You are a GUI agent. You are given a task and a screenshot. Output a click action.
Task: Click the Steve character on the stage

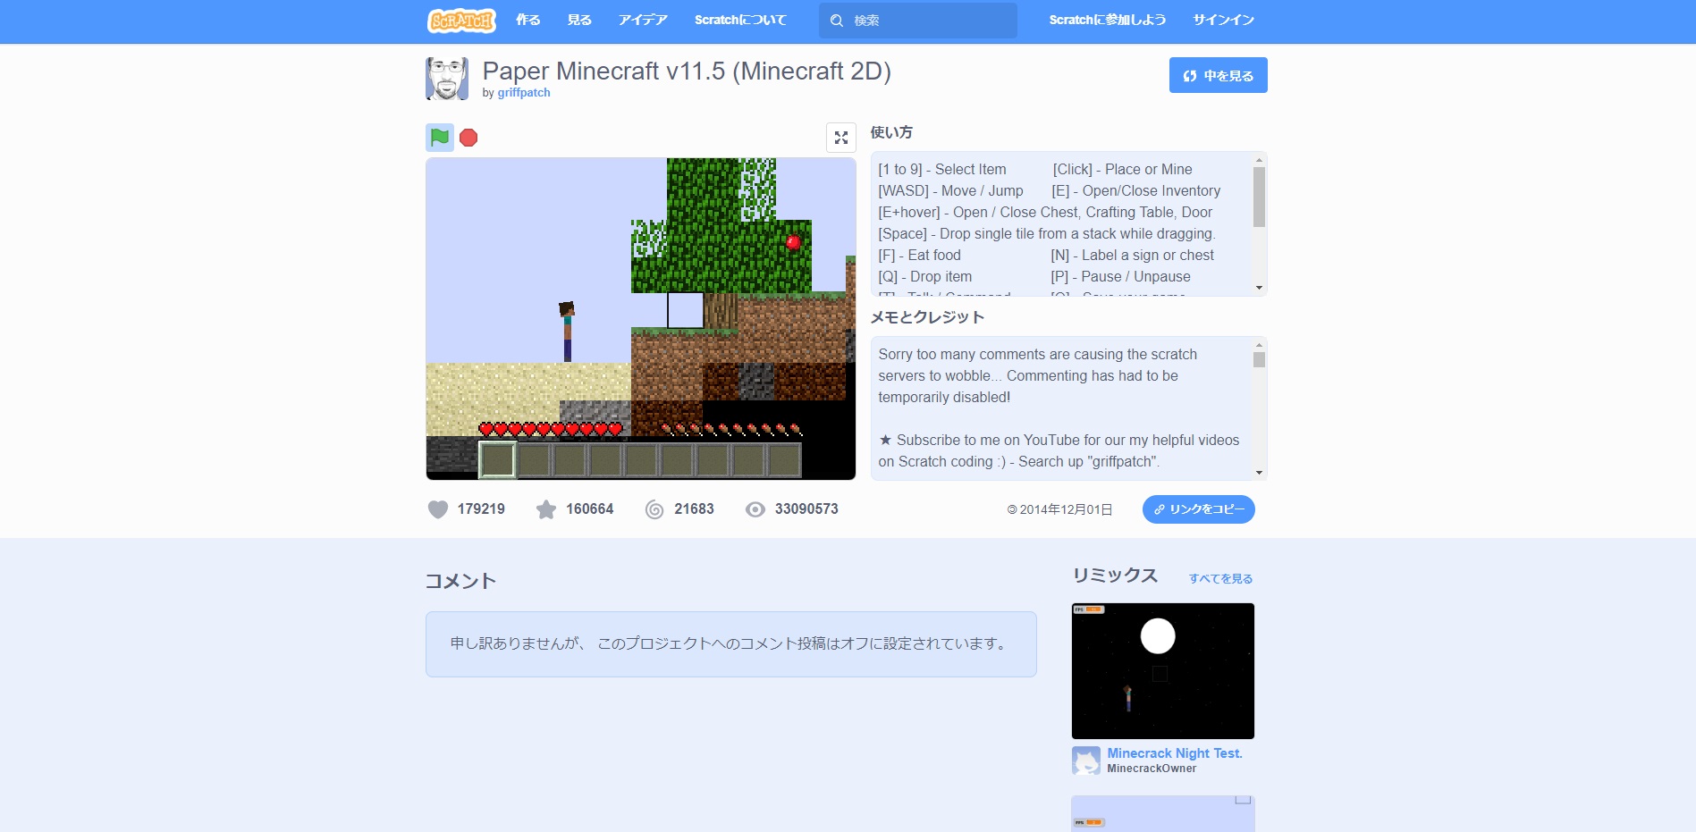tap(567, 332)
